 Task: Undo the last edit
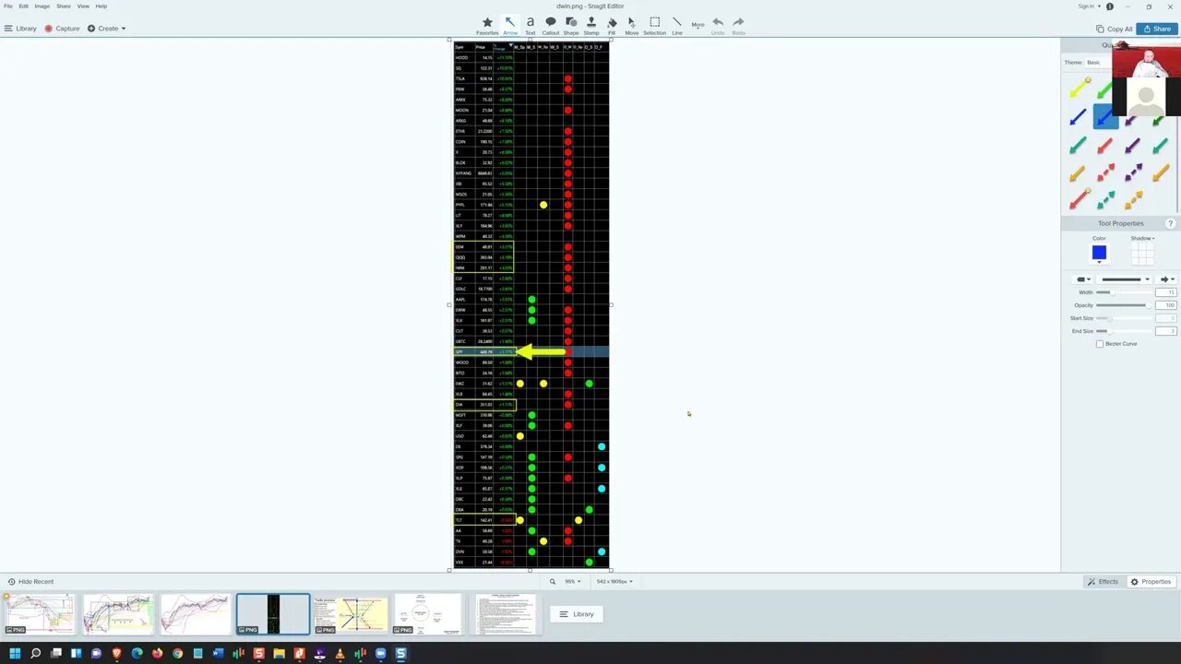(718, 26)
